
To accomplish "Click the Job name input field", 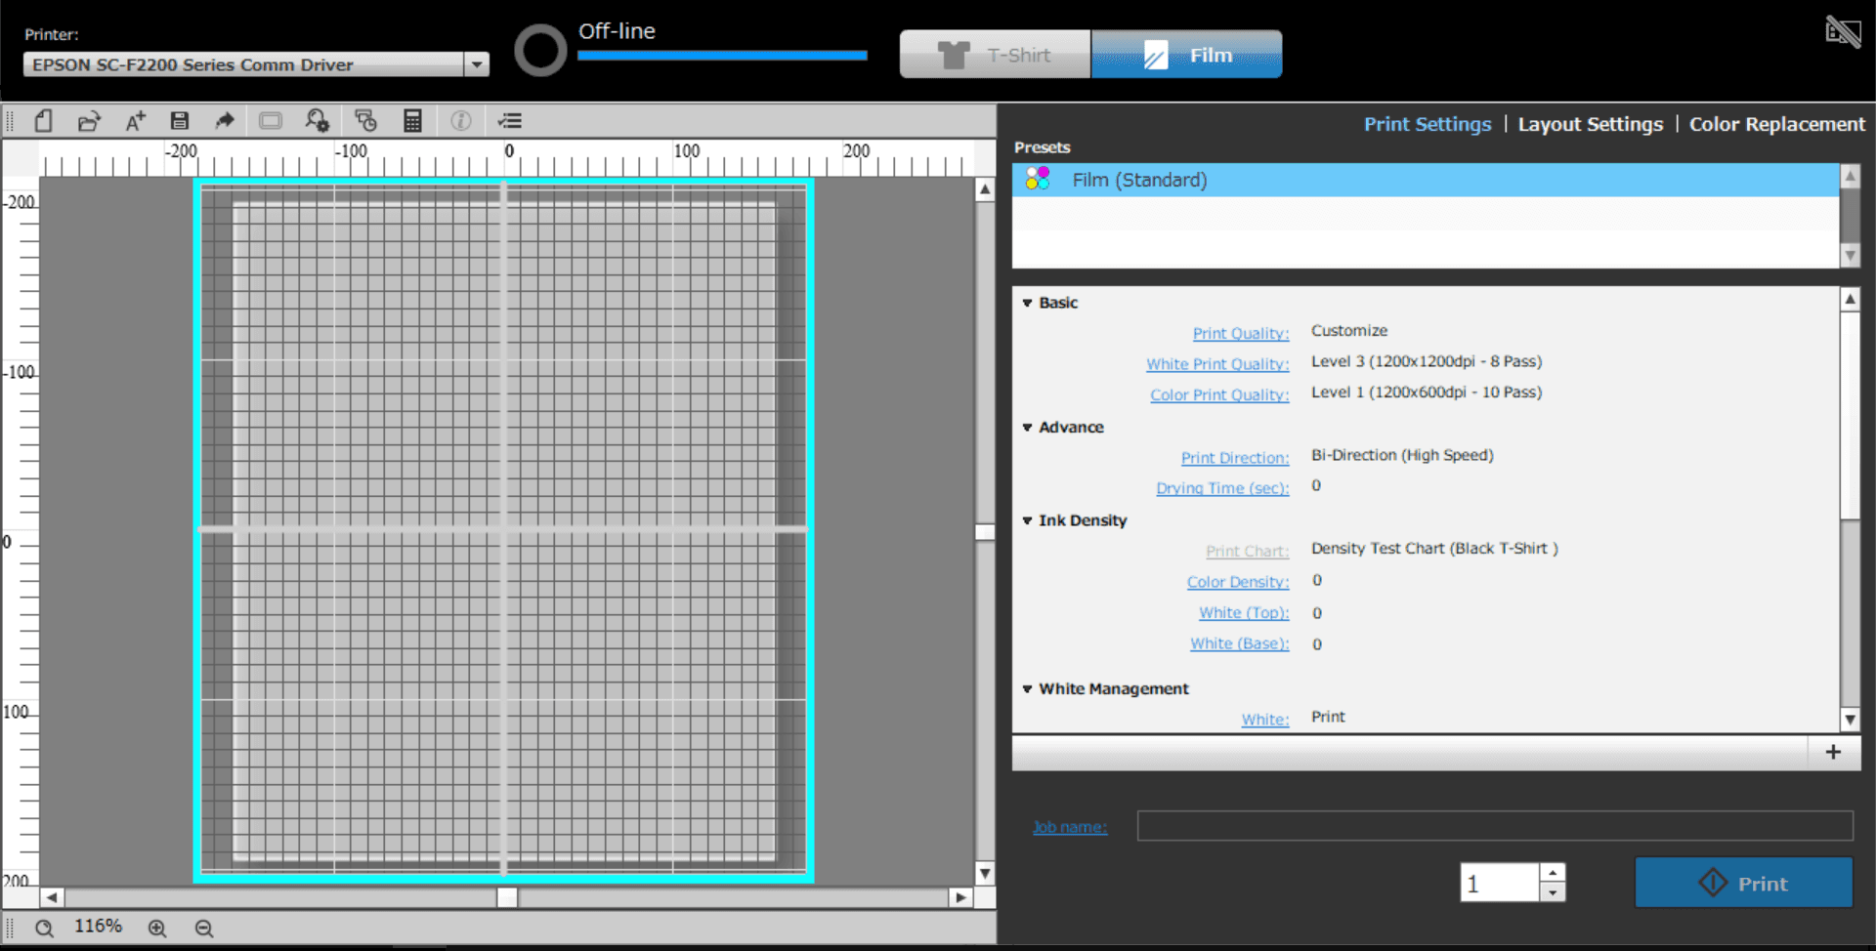I will pos(1494,826).
